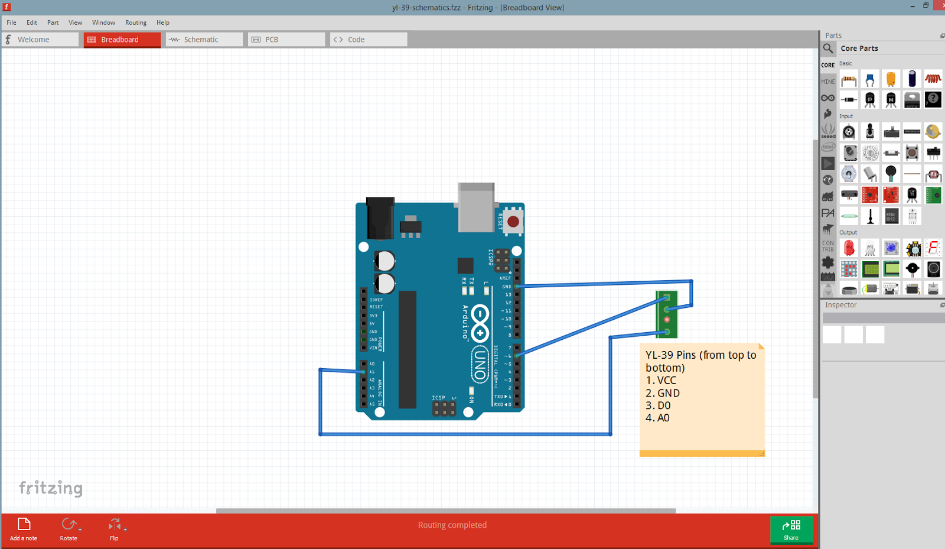Open the Seeed parts bin
The image size is (945, 549).
(828, 131)
